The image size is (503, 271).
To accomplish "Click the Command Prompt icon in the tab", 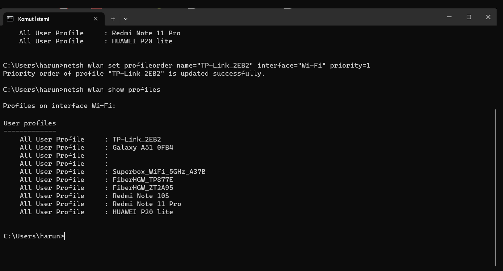I will click(x=10, y=19).
